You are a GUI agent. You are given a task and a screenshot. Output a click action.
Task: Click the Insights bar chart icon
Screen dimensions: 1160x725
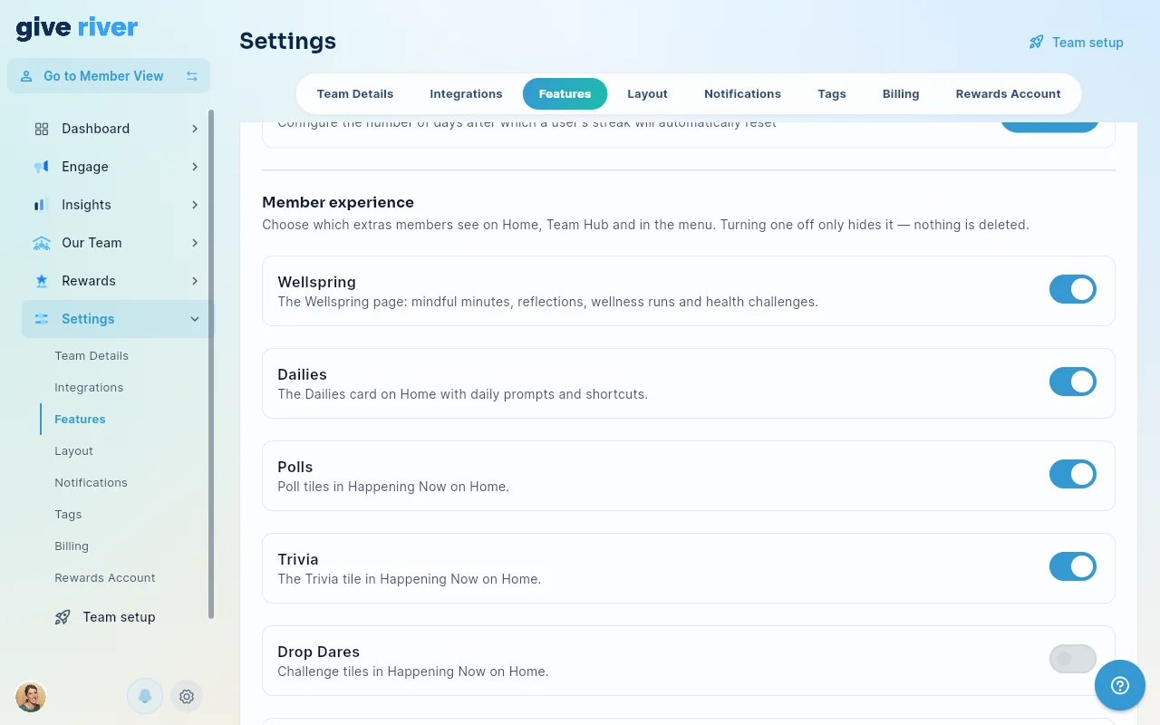pos(42,205)
